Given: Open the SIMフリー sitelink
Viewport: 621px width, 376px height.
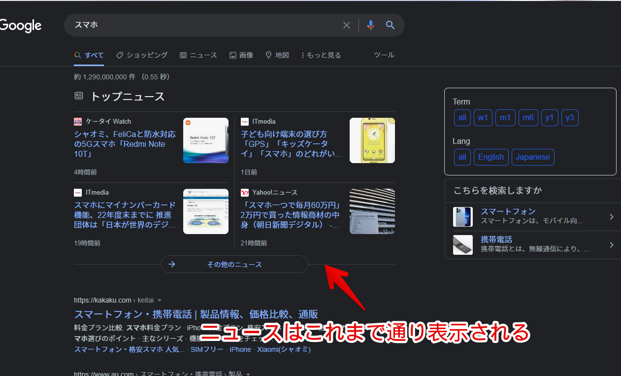Looking at the screenshot, I should (207, 349).
